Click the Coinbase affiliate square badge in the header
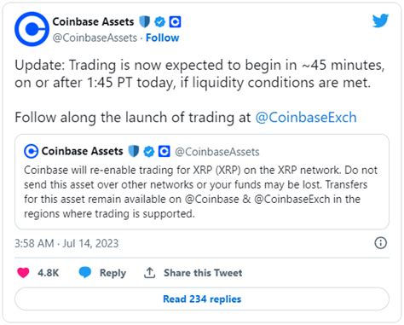 pos(175,21)
